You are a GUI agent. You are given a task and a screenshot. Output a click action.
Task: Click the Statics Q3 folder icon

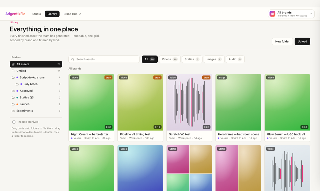tap(13, 97)
